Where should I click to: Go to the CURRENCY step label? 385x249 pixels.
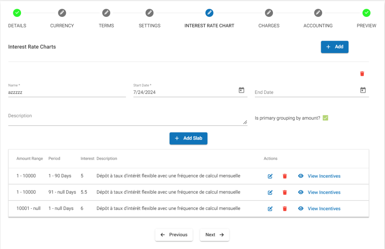point(62,26)
